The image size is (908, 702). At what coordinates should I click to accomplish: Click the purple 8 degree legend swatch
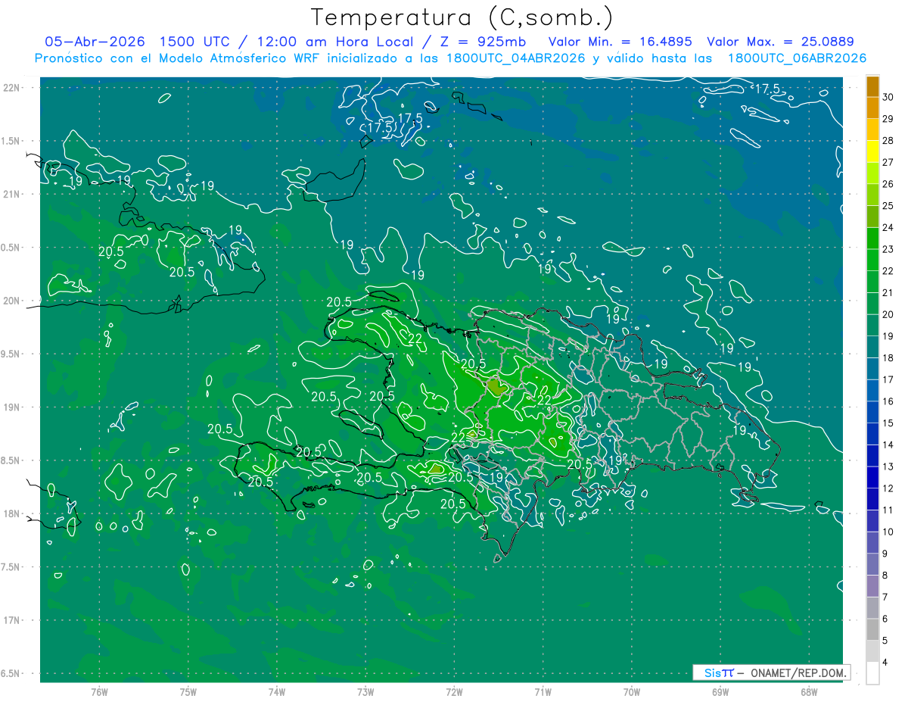point(872,565)
